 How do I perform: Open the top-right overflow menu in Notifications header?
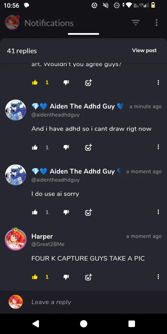[157, 23]
